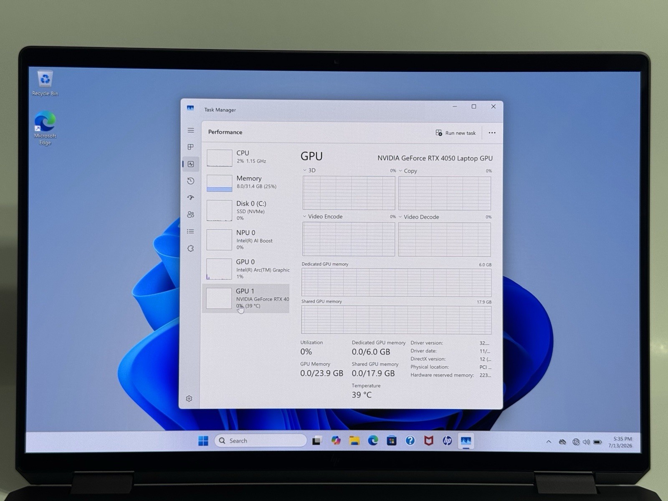This screenshot has height=501, width=668.
Task: Open the Services page icon
Action: tap(191, 248)
